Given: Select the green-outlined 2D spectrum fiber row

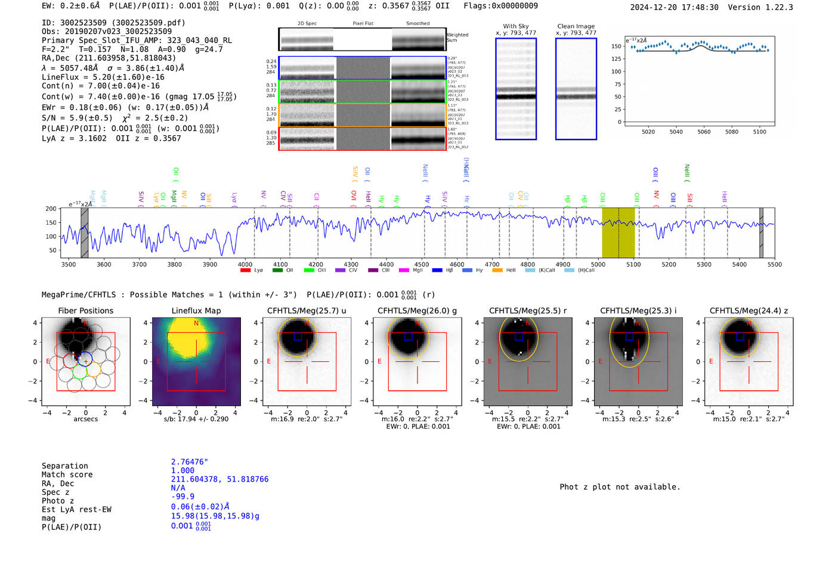Looking at the screenshot, I should (363, 92).
